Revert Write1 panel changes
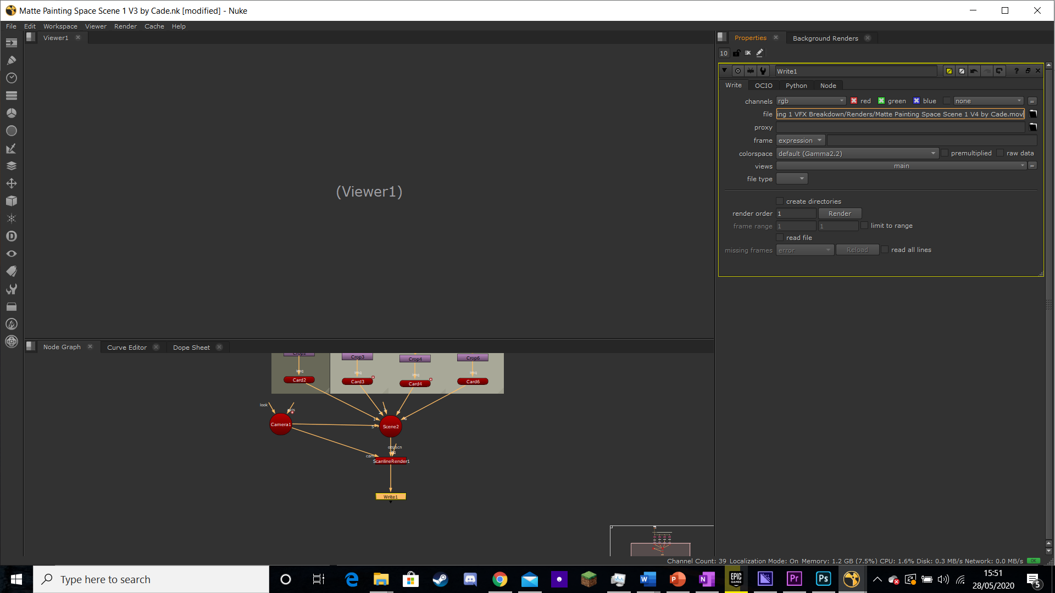 pos(1000,71)
